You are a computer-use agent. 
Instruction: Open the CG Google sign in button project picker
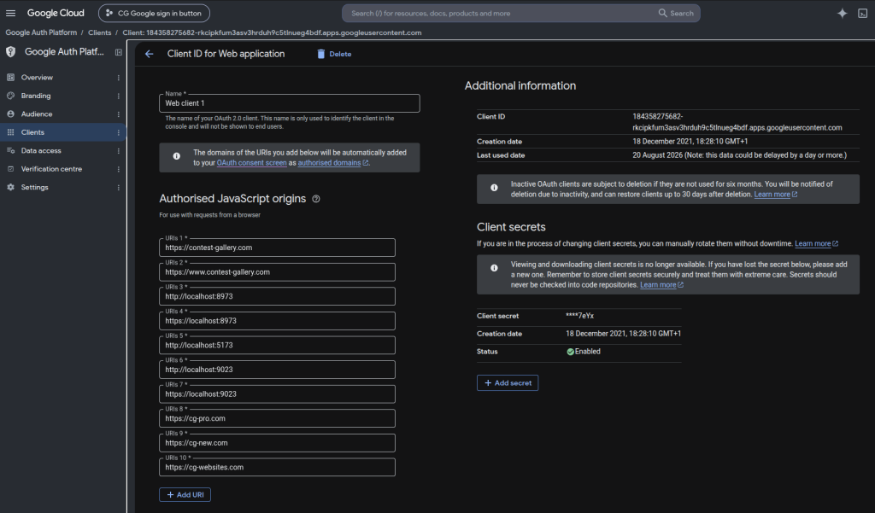[154, 13]
